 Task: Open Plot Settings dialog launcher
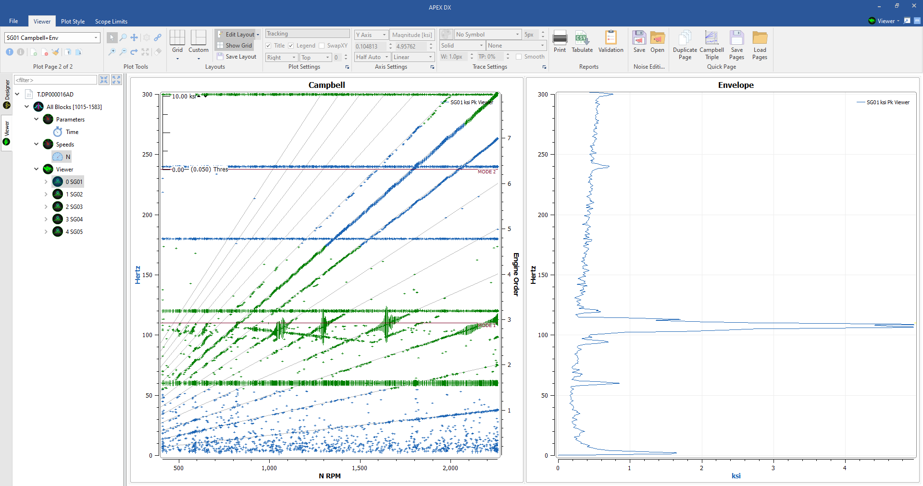pyautogui.click(x=347, y=67)
